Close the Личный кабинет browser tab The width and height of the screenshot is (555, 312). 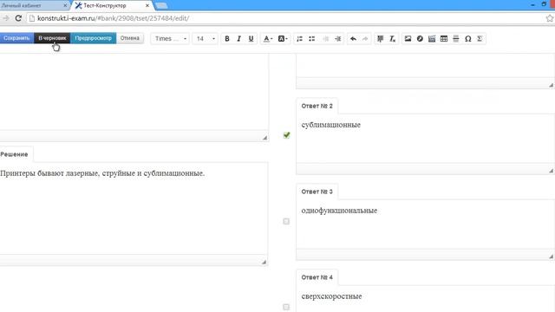pyautogui.click(x=65, y=6)
